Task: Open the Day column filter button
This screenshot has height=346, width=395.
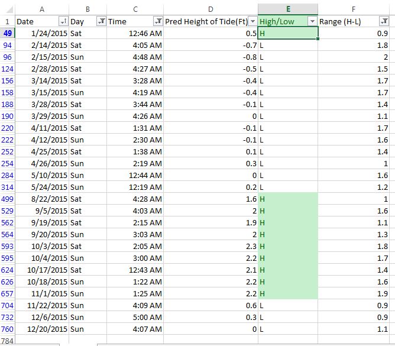Action: [101, 21]
